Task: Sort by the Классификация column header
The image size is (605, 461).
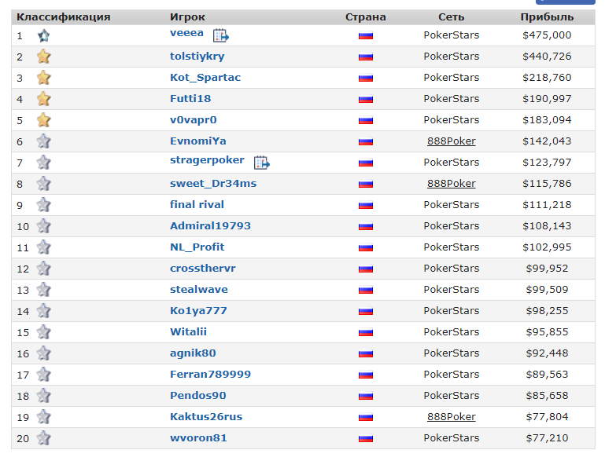Action: (63, 17)
